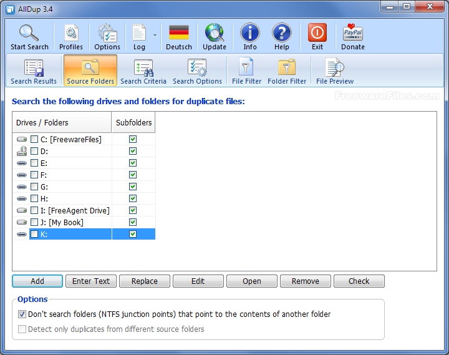
Task: Check the G: drive checkbox
Action: 34,187
